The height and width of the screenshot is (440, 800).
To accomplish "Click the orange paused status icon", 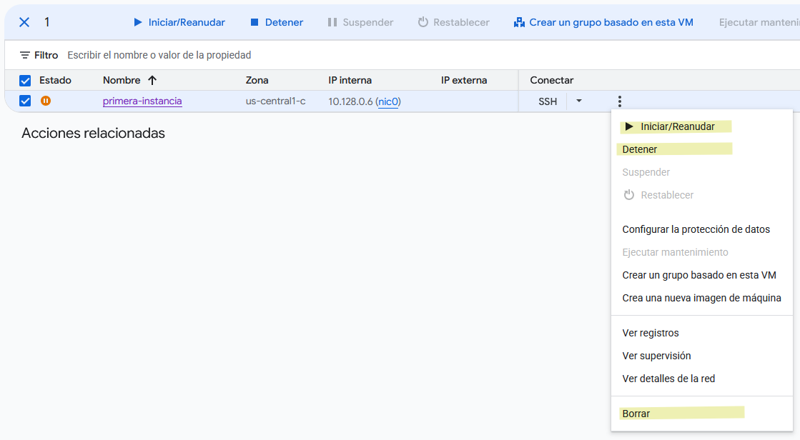I will [x=46, y=101].
